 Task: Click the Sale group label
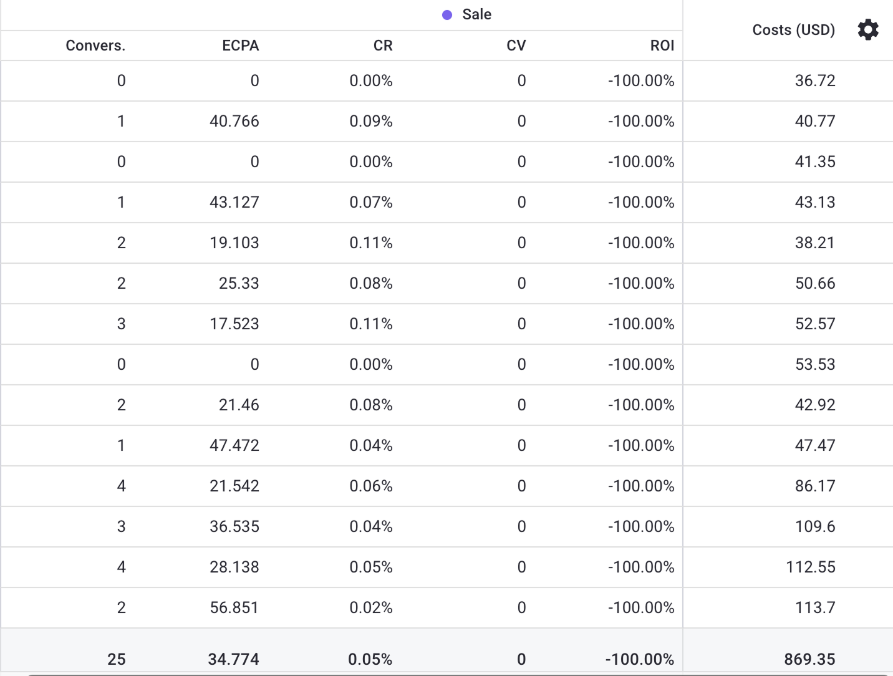pyautogui.click(x=476, y=15)
